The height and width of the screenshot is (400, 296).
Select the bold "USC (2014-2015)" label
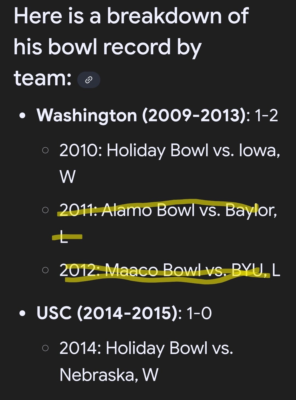107,312
